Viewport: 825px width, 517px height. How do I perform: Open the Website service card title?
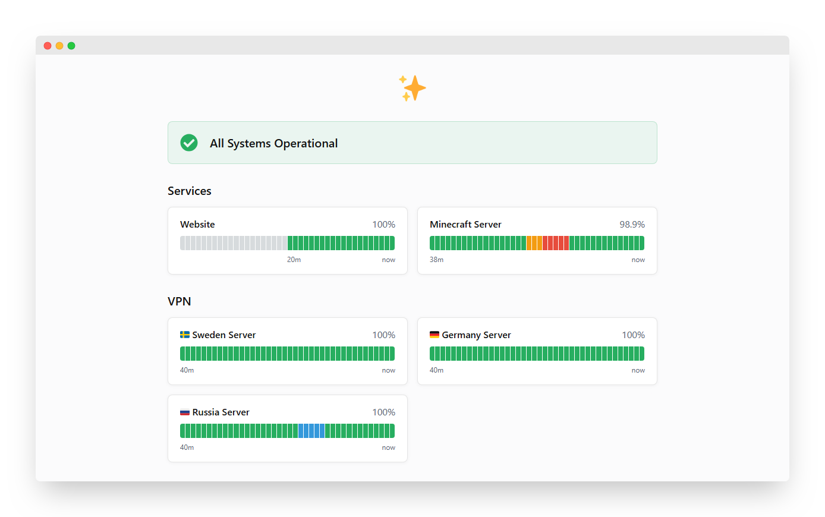(197, 224)
